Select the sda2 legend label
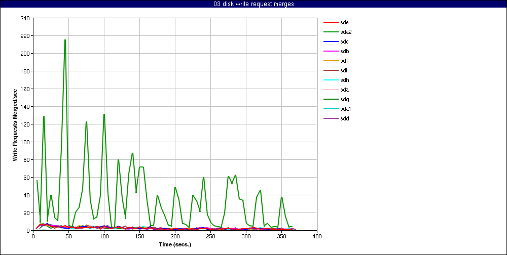The image size is (507, 255). pyautogui.click(x=346, y=32)
